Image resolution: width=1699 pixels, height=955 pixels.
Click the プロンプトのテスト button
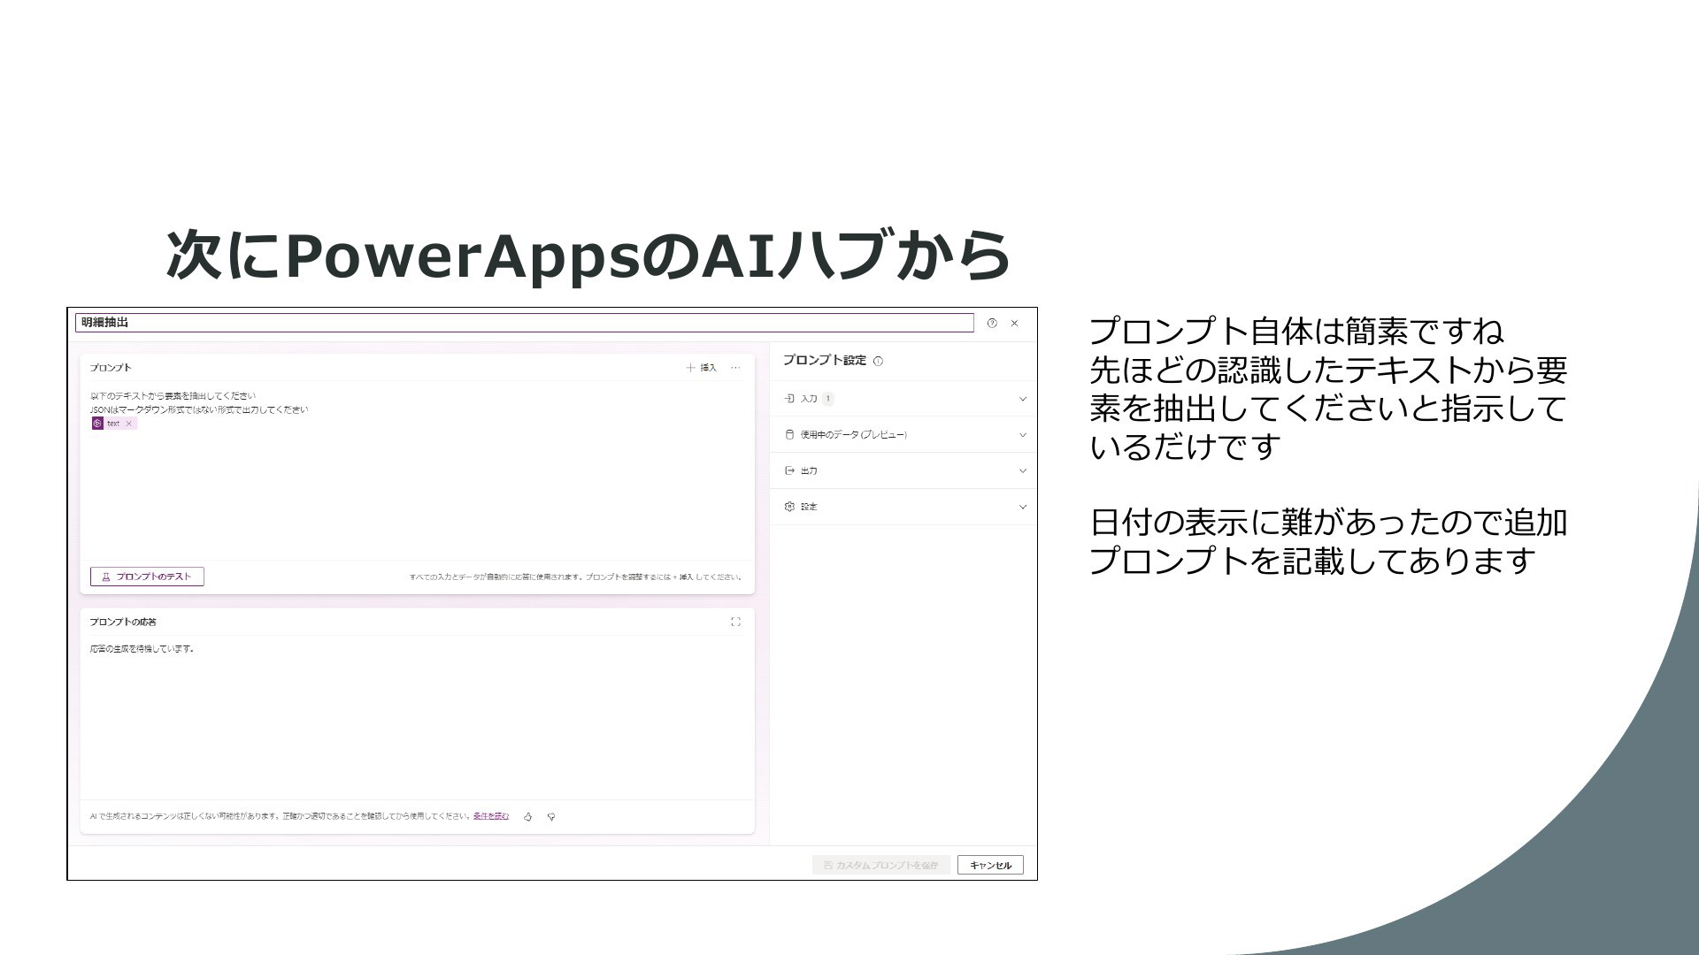(147, 577)
